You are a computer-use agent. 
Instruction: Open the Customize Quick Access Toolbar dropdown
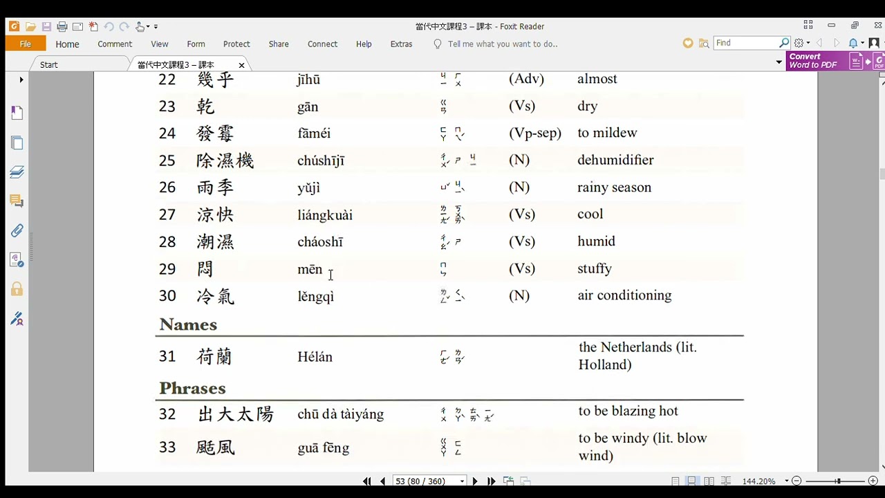[x=156, y=27]
